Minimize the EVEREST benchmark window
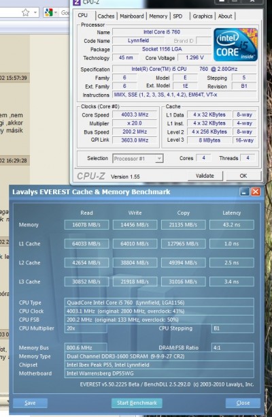Viewport: 272px width, 417px height. [244, 191]
